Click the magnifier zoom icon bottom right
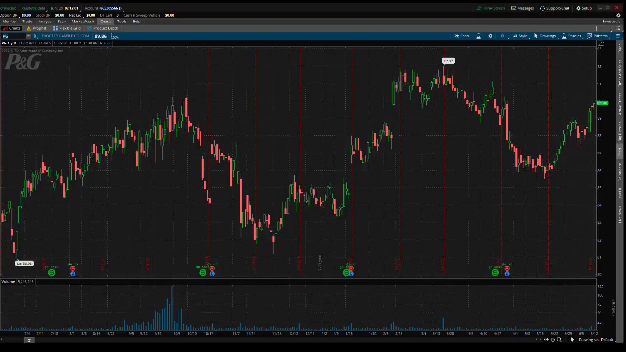The image size is (626, 352). (x=559, y=340)
